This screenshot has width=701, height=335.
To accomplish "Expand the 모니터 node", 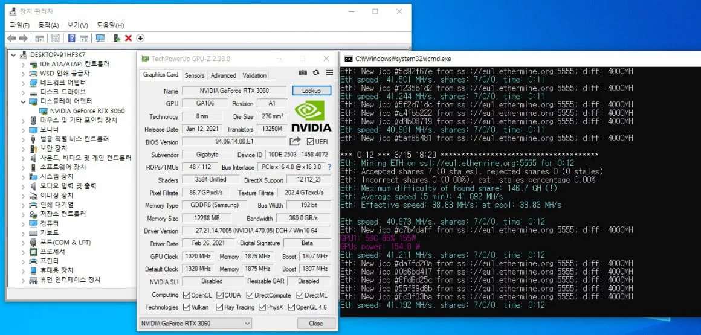I will coord(23,130).
